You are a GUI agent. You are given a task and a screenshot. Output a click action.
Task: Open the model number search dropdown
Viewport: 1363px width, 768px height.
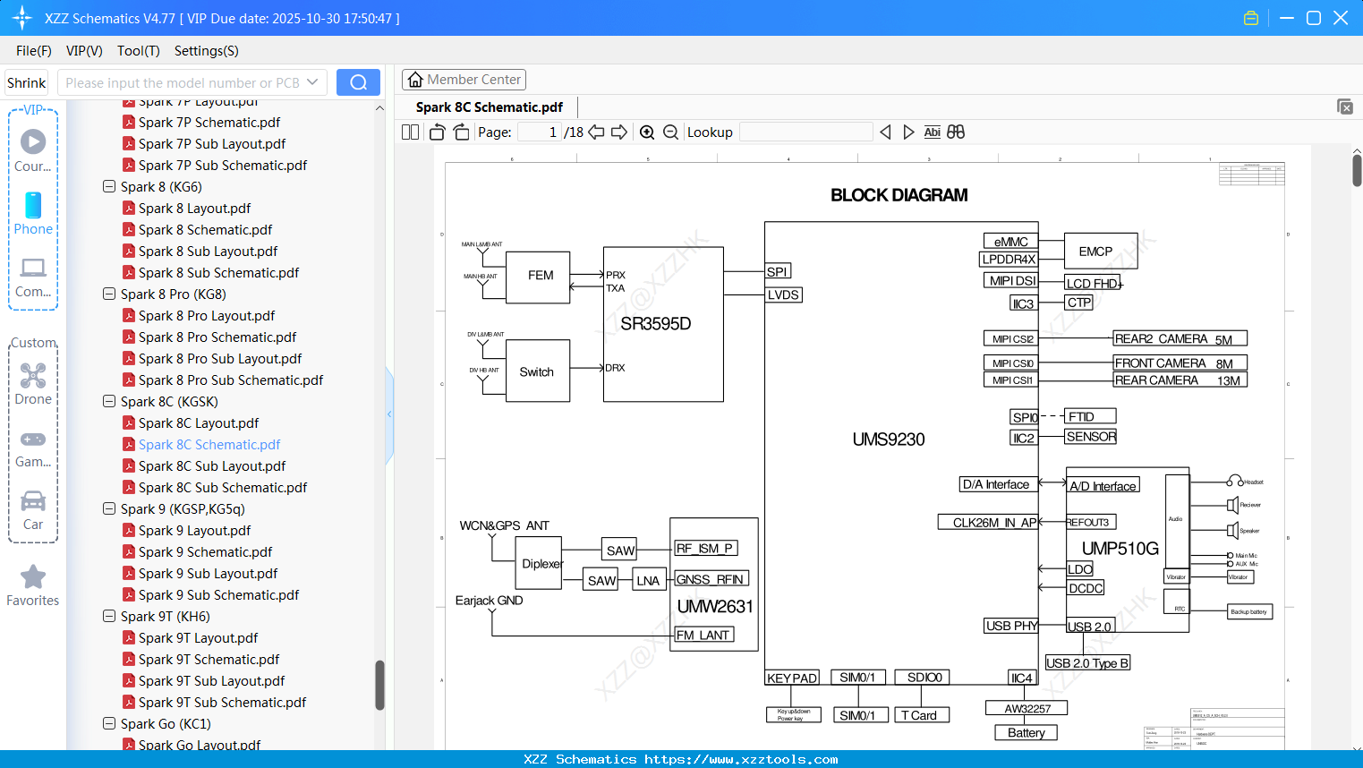pos(315,81)
